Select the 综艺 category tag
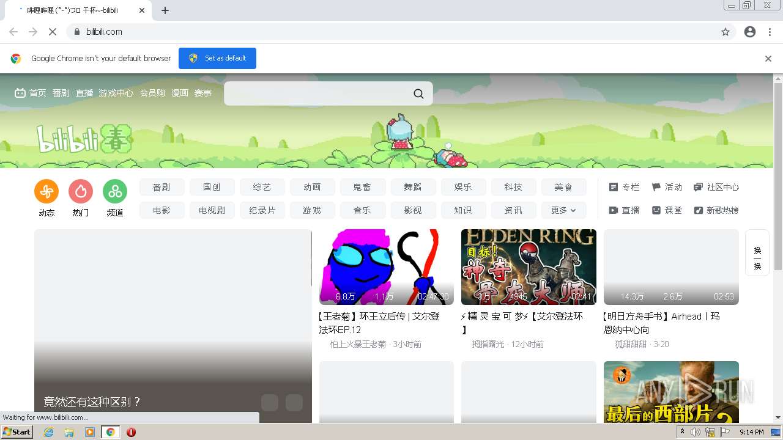The height and width of the screenshot is (440, 783). point(262,187)
